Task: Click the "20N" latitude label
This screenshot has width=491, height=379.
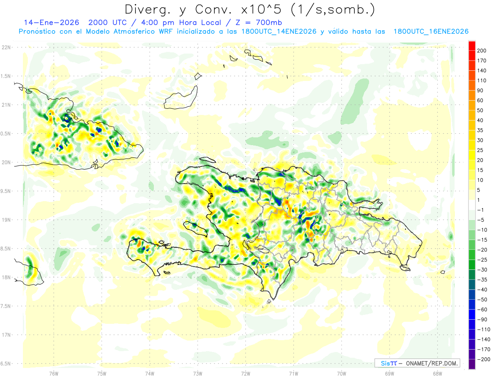Action: pyautogui.click(x=6, y=162)
